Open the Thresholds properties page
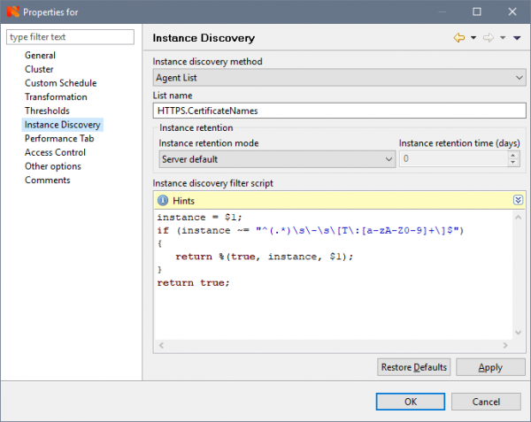531x422 pixels. pos(47,111)
